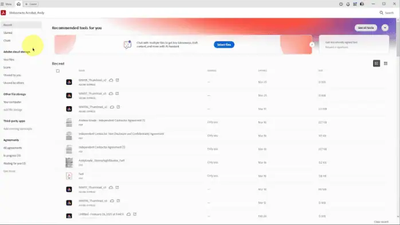
Task: Sort by the Size column header
Action: pyautogui.click(x=320, y=71)
